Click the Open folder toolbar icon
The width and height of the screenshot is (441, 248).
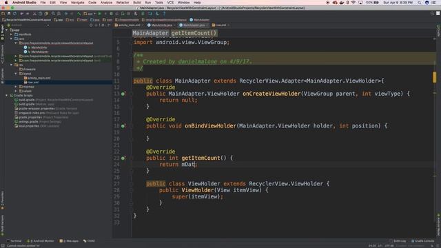[x=3, y=14]
